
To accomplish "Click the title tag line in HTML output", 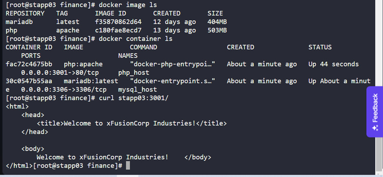I will pyautogui.click(x=132, y=123).
